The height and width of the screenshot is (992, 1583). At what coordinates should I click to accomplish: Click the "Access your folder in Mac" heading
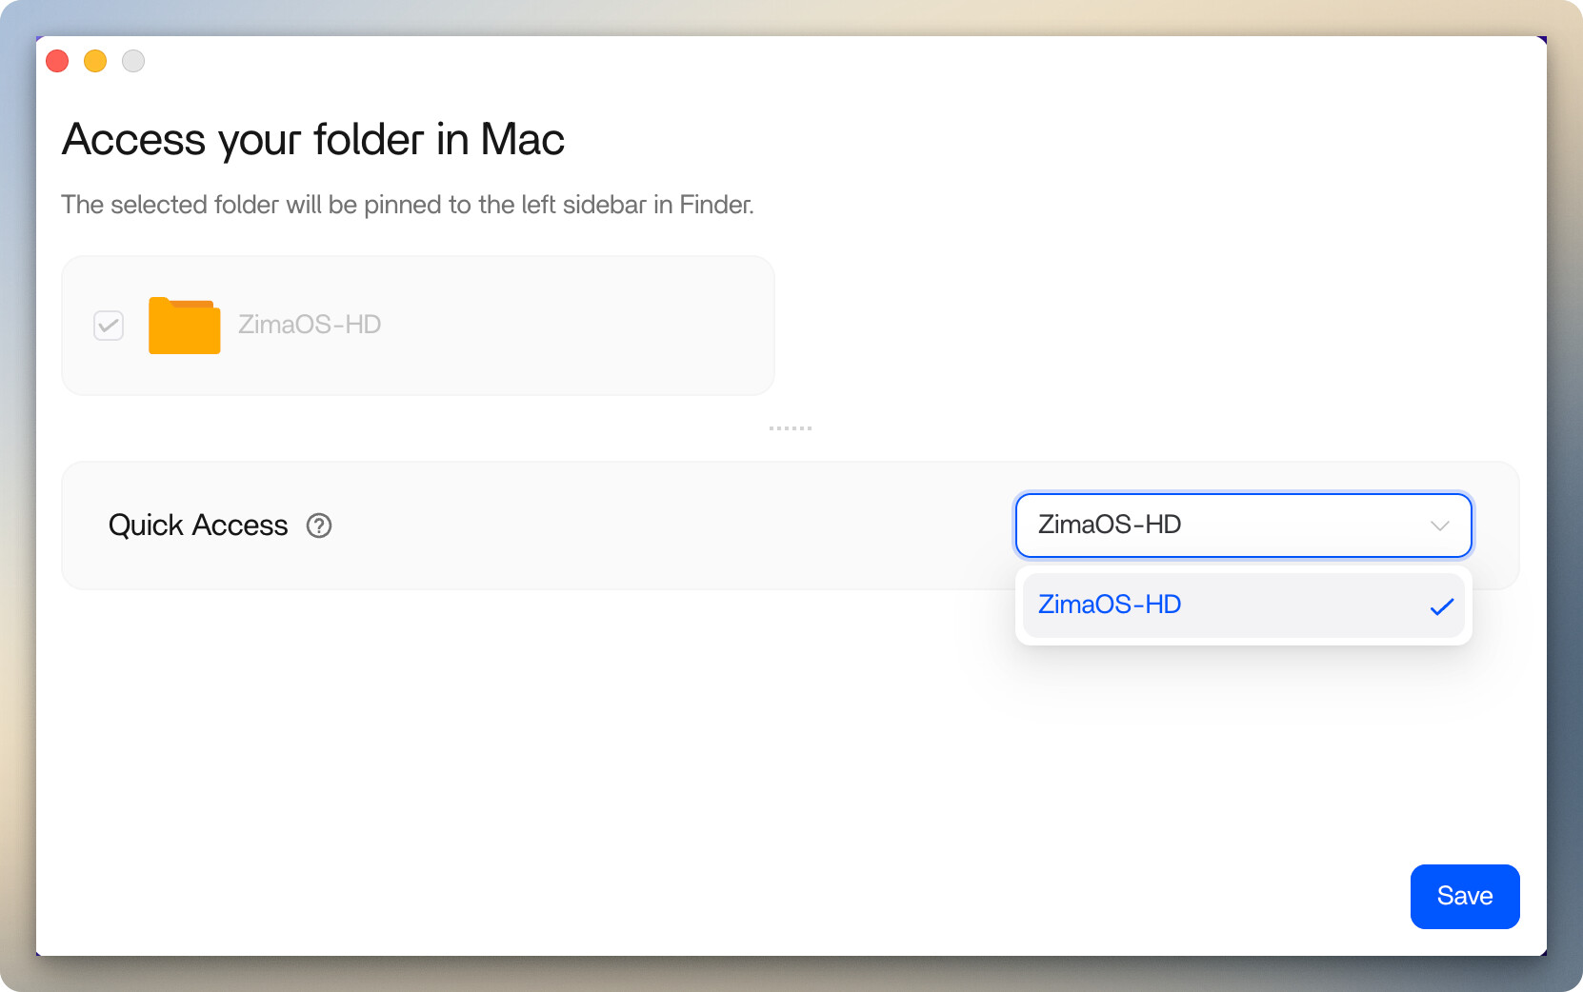tap(313, 140)
